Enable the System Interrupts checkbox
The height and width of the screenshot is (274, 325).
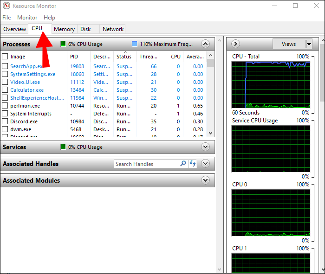click(5, 113)
